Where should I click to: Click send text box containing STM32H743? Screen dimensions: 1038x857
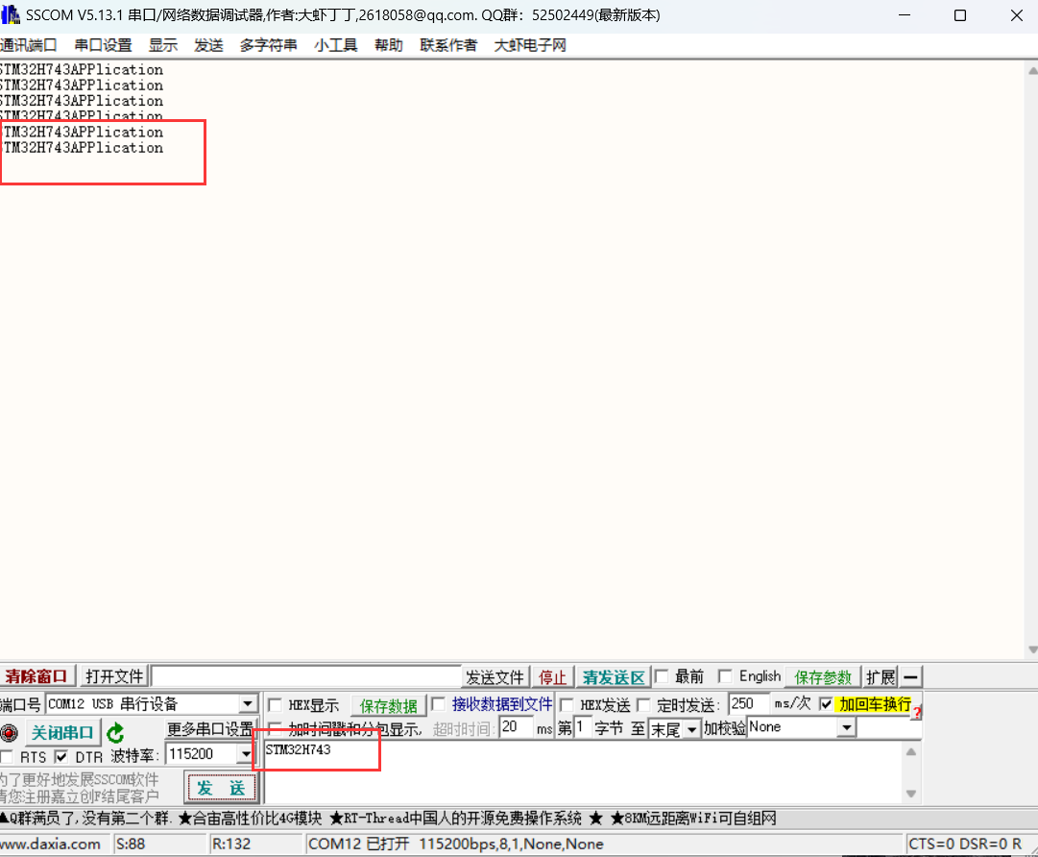click(583, 772)
